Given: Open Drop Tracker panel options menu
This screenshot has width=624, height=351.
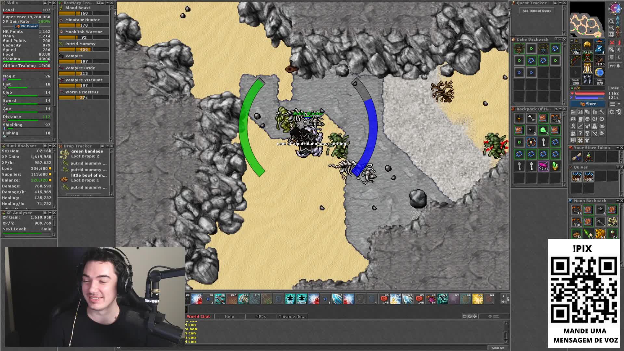Looking at the screenshot, I should tap(102, 146).
